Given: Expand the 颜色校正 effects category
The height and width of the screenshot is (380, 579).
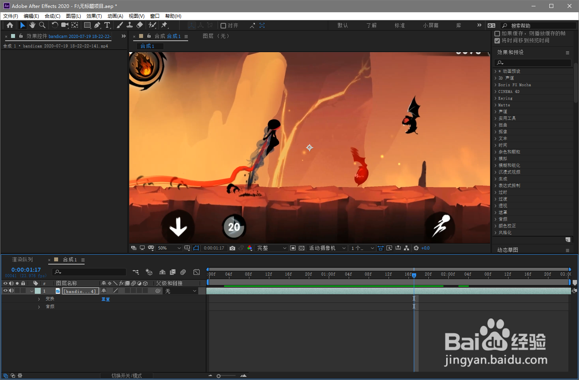Looking at the screenshot, I should 495,226.
